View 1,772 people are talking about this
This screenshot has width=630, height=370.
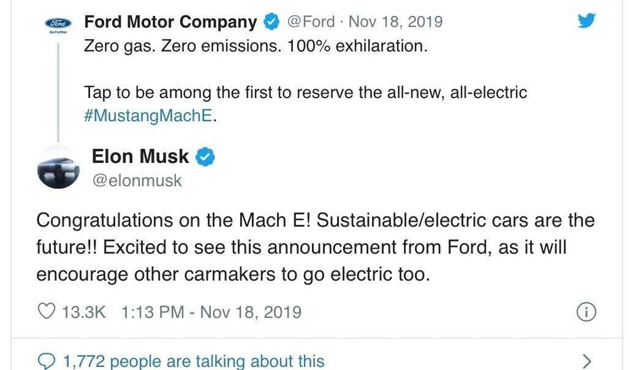point(194,361)
